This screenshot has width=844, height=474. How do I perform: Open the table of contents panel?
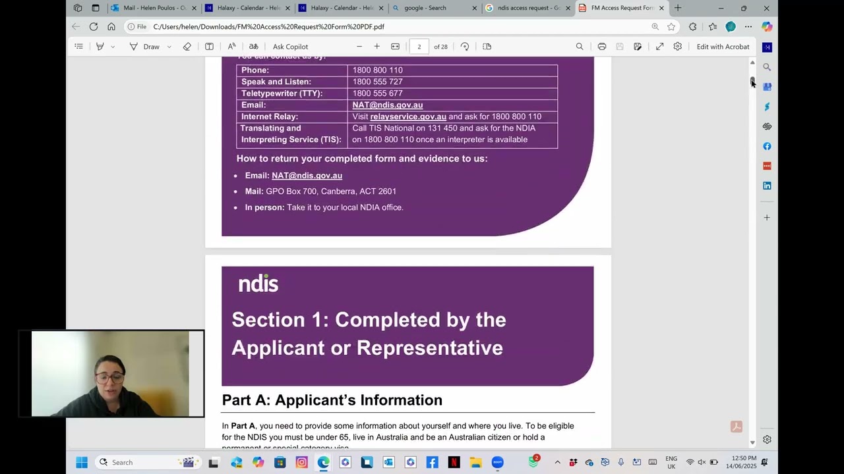coord(78,47)
